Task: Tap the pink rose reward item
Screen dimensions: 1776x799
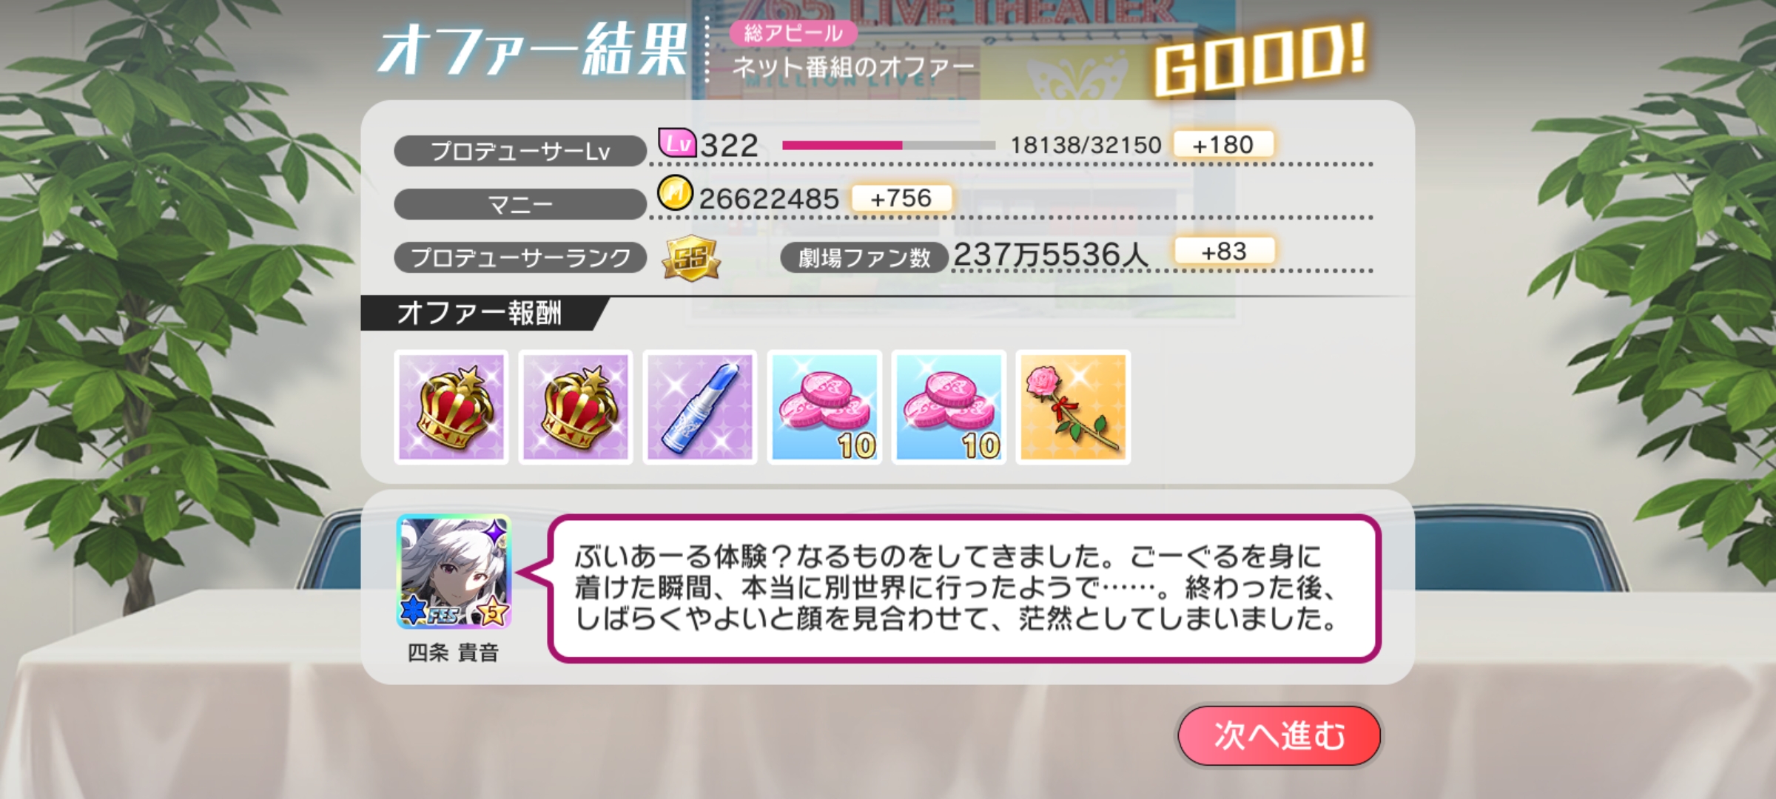Action: click(x=1073, y=407)
